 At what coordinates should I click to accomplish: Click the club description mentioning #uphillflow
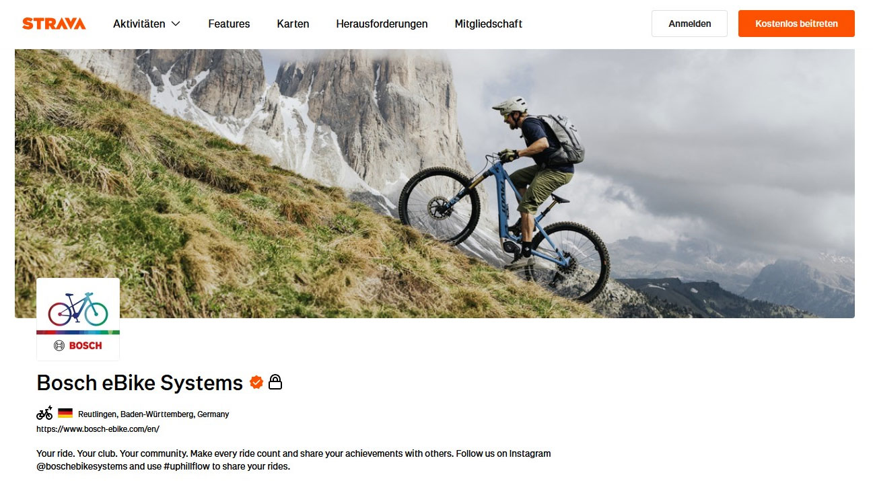pos(293,460)
